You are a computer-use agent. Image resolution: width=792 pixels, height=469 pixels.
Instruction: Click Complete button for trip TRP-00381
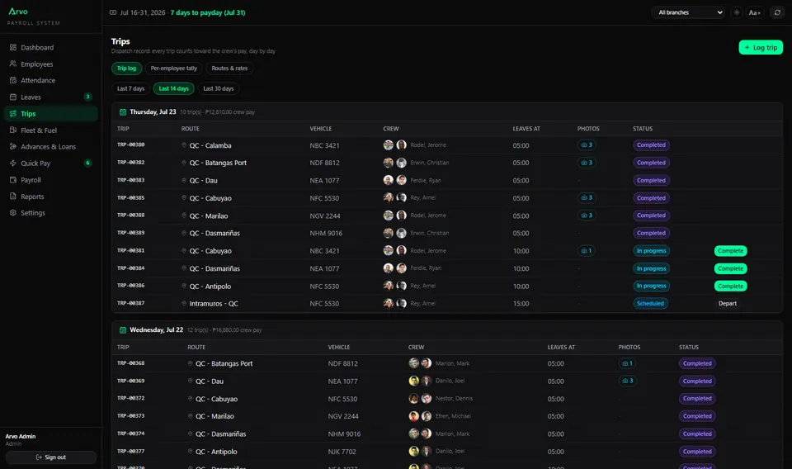pos(730,251)
